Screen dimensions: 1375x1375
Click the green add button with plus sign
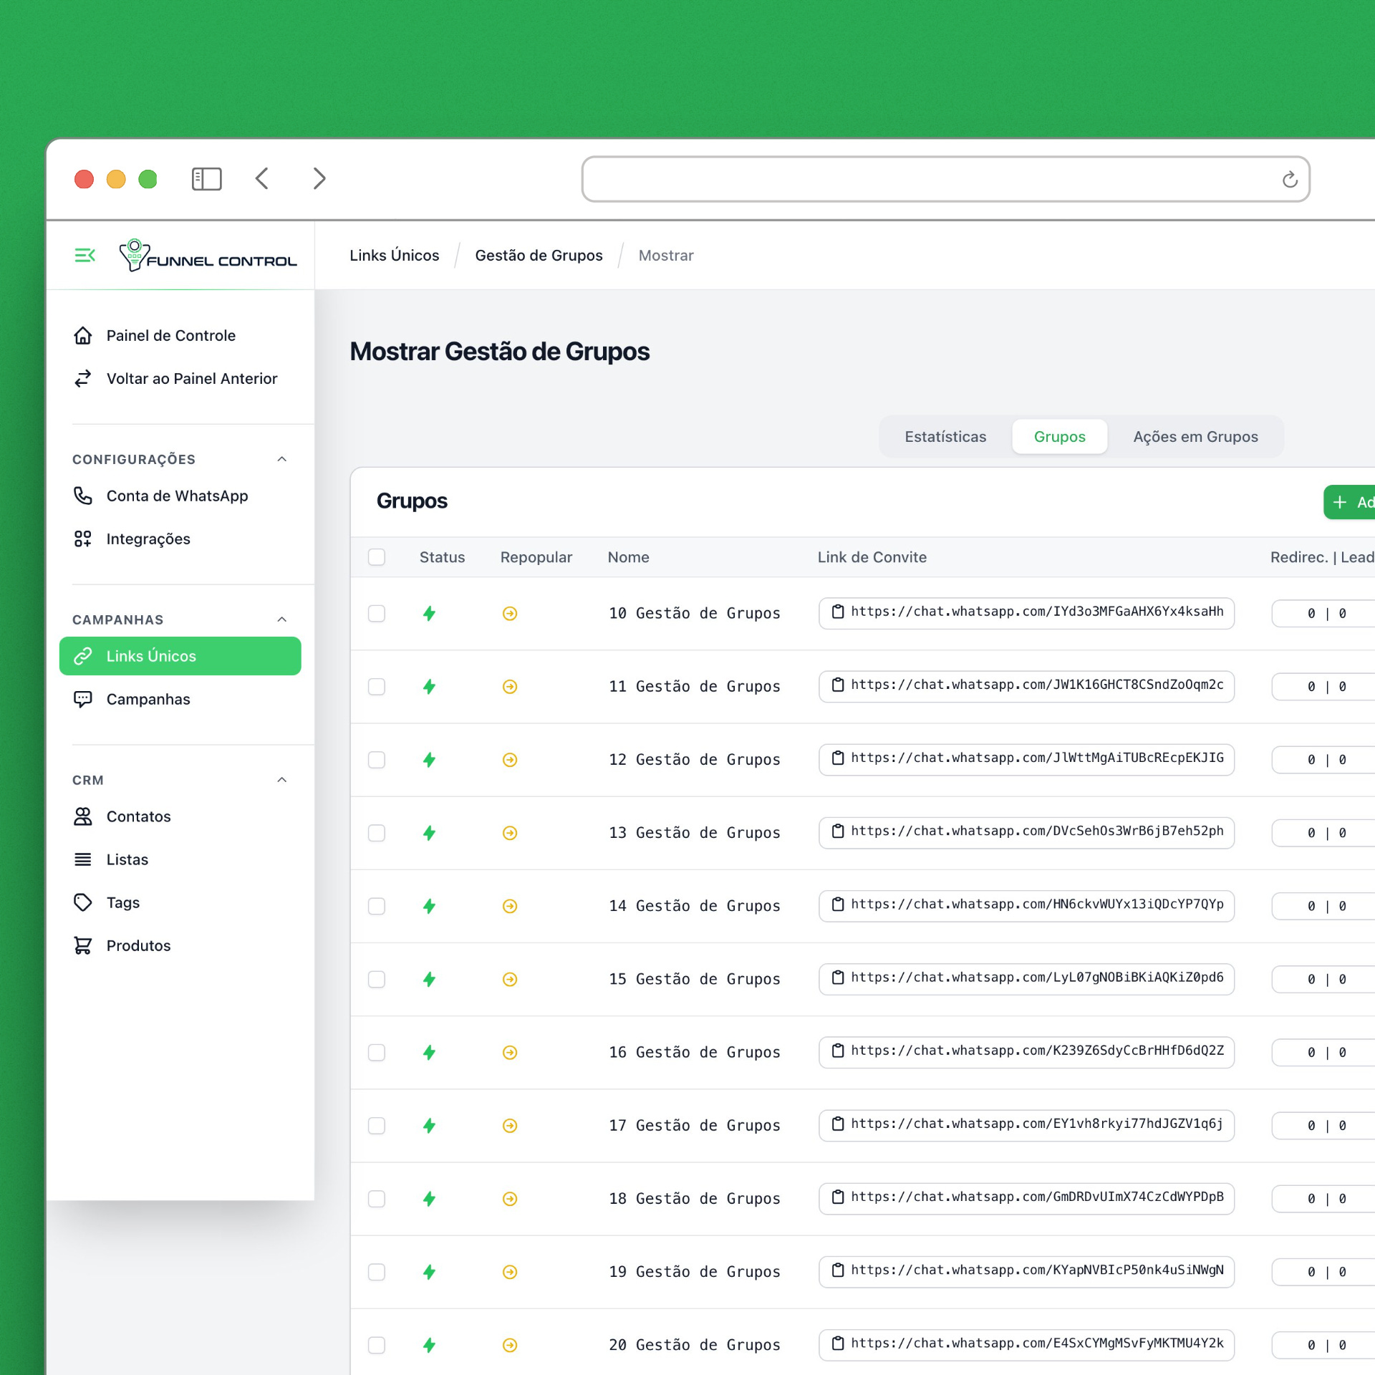tap(1349, 502)
